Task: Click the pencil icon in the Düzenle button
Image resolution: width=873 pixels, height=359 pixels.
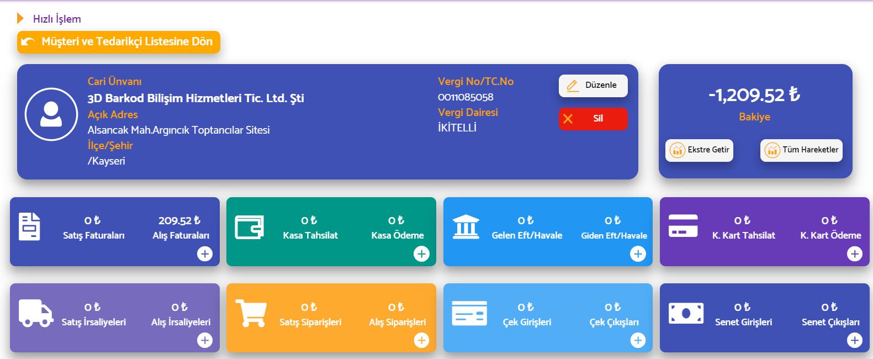Action: [x=573, y=86]
